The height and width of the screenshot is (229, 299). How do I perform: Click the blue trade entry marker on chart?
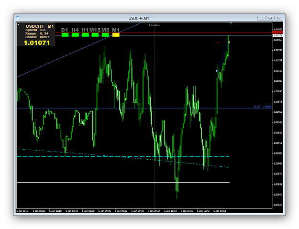pyautogui.click(x=217, y=71)
